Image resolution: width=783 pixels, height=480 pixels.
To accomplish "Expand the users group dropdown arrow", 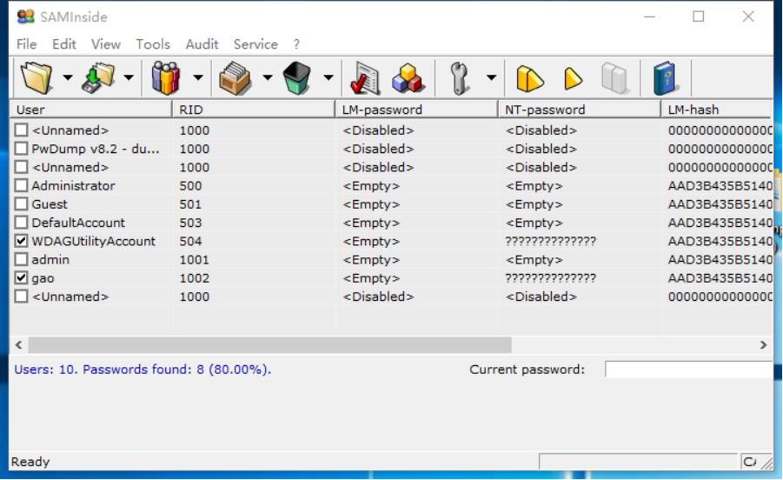I will click(198, 77).
